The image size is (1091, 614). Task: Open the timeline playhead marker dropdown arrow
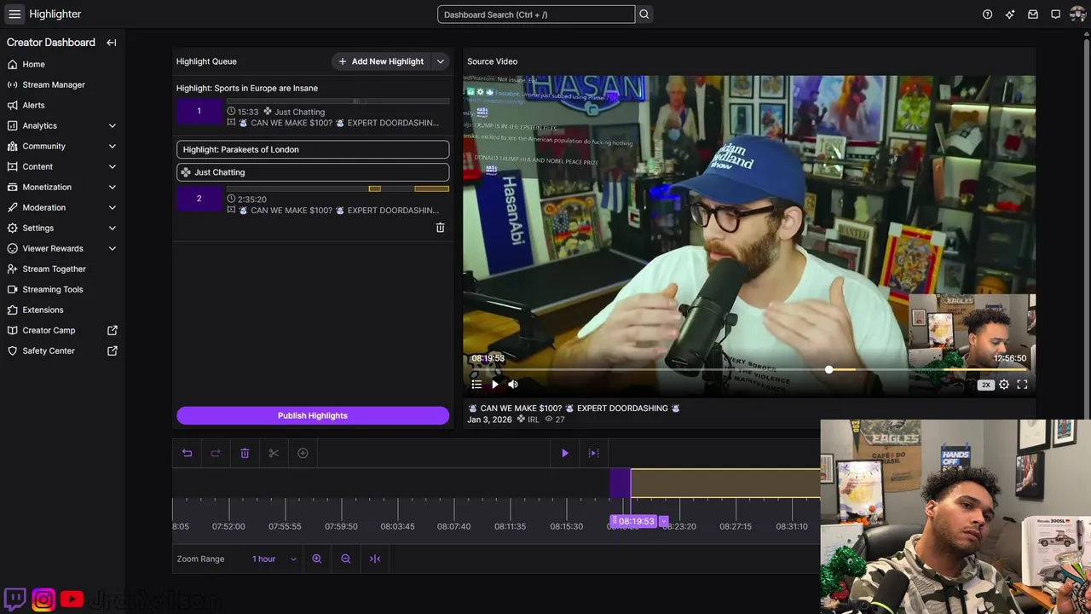[664, 521]
